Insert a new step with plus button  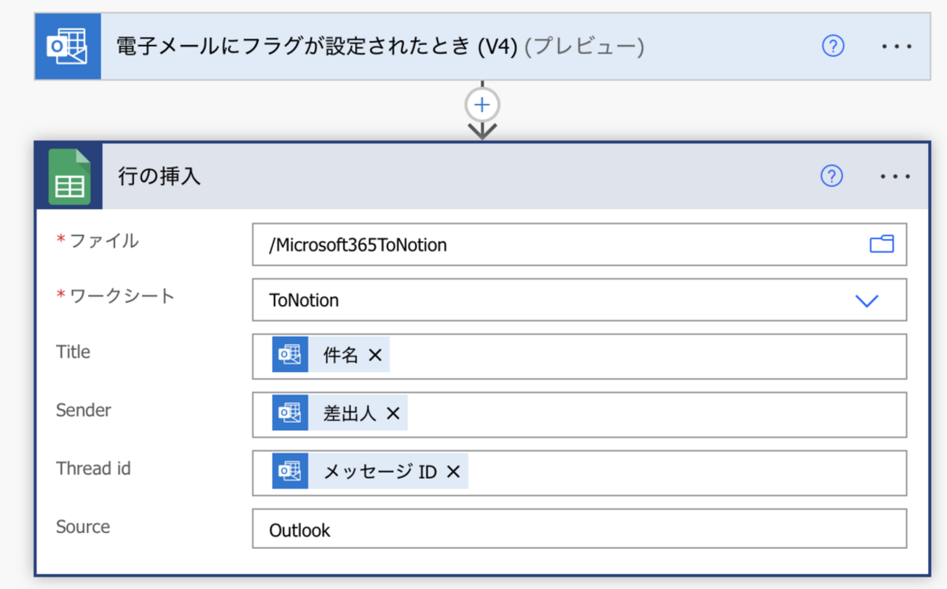(482, 105)
